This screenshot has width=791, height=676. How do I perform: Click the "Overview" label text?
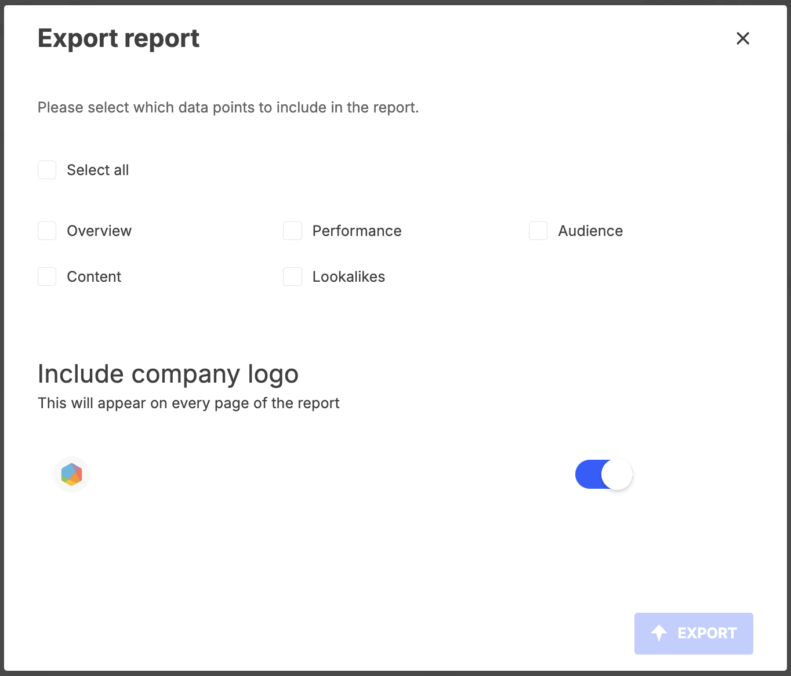pos(99,231)
